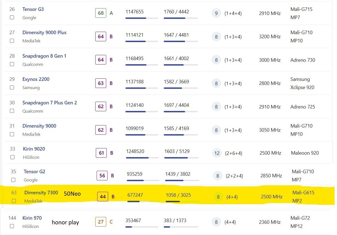Select the 61 rating badge for Kirin 9020
Image resolution: width=337 pixels, height=235 pixels.
pos(101,153)
